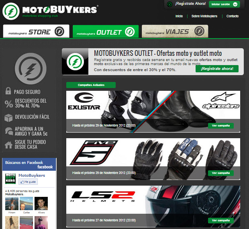This screenshot has height=229, width=249.
Task: Click the Five gloves brand logo
Action: click(94, 152)
